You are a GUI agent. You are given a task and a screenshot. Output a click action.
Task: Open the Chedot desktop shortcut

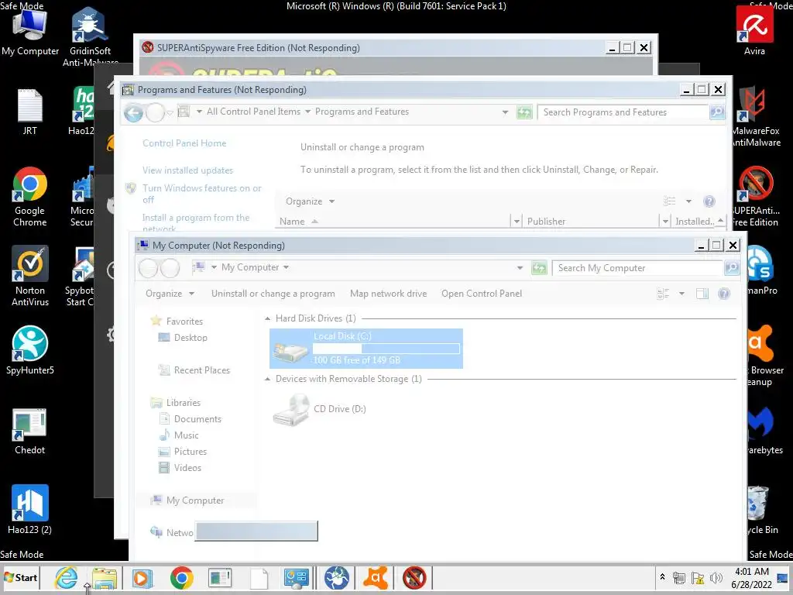[x=30, y=431]
